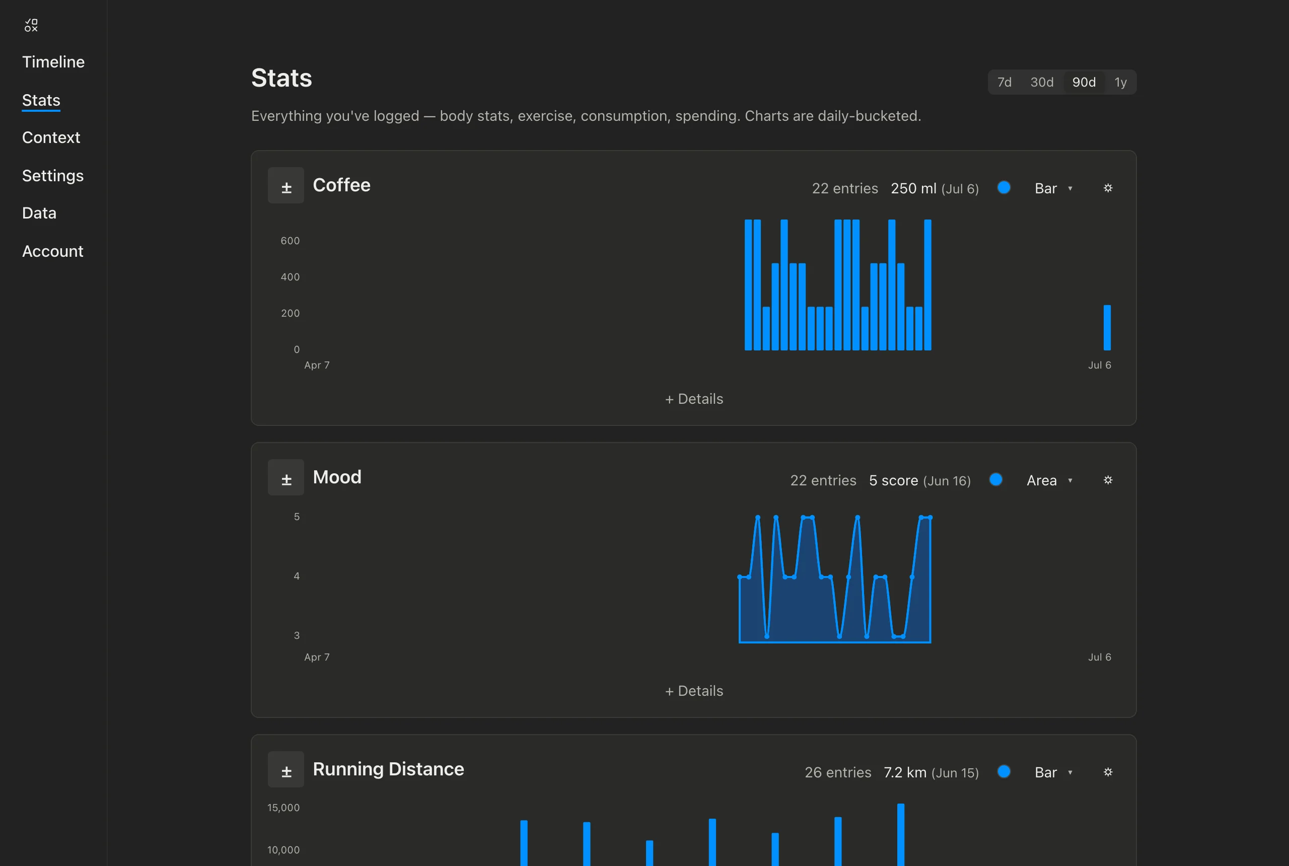Open the Timeline page

point(53,62)
